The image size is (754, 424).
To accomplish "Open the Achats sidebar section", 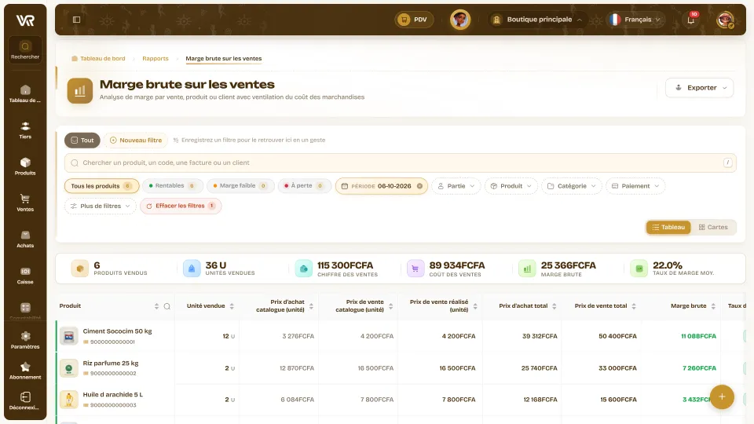I will 25,239.
